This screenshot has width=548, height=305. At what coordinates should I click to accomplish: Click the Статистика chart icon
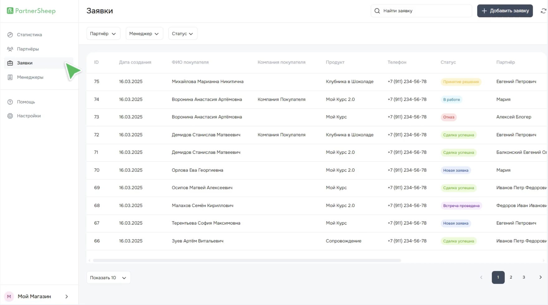pos(10,35)
